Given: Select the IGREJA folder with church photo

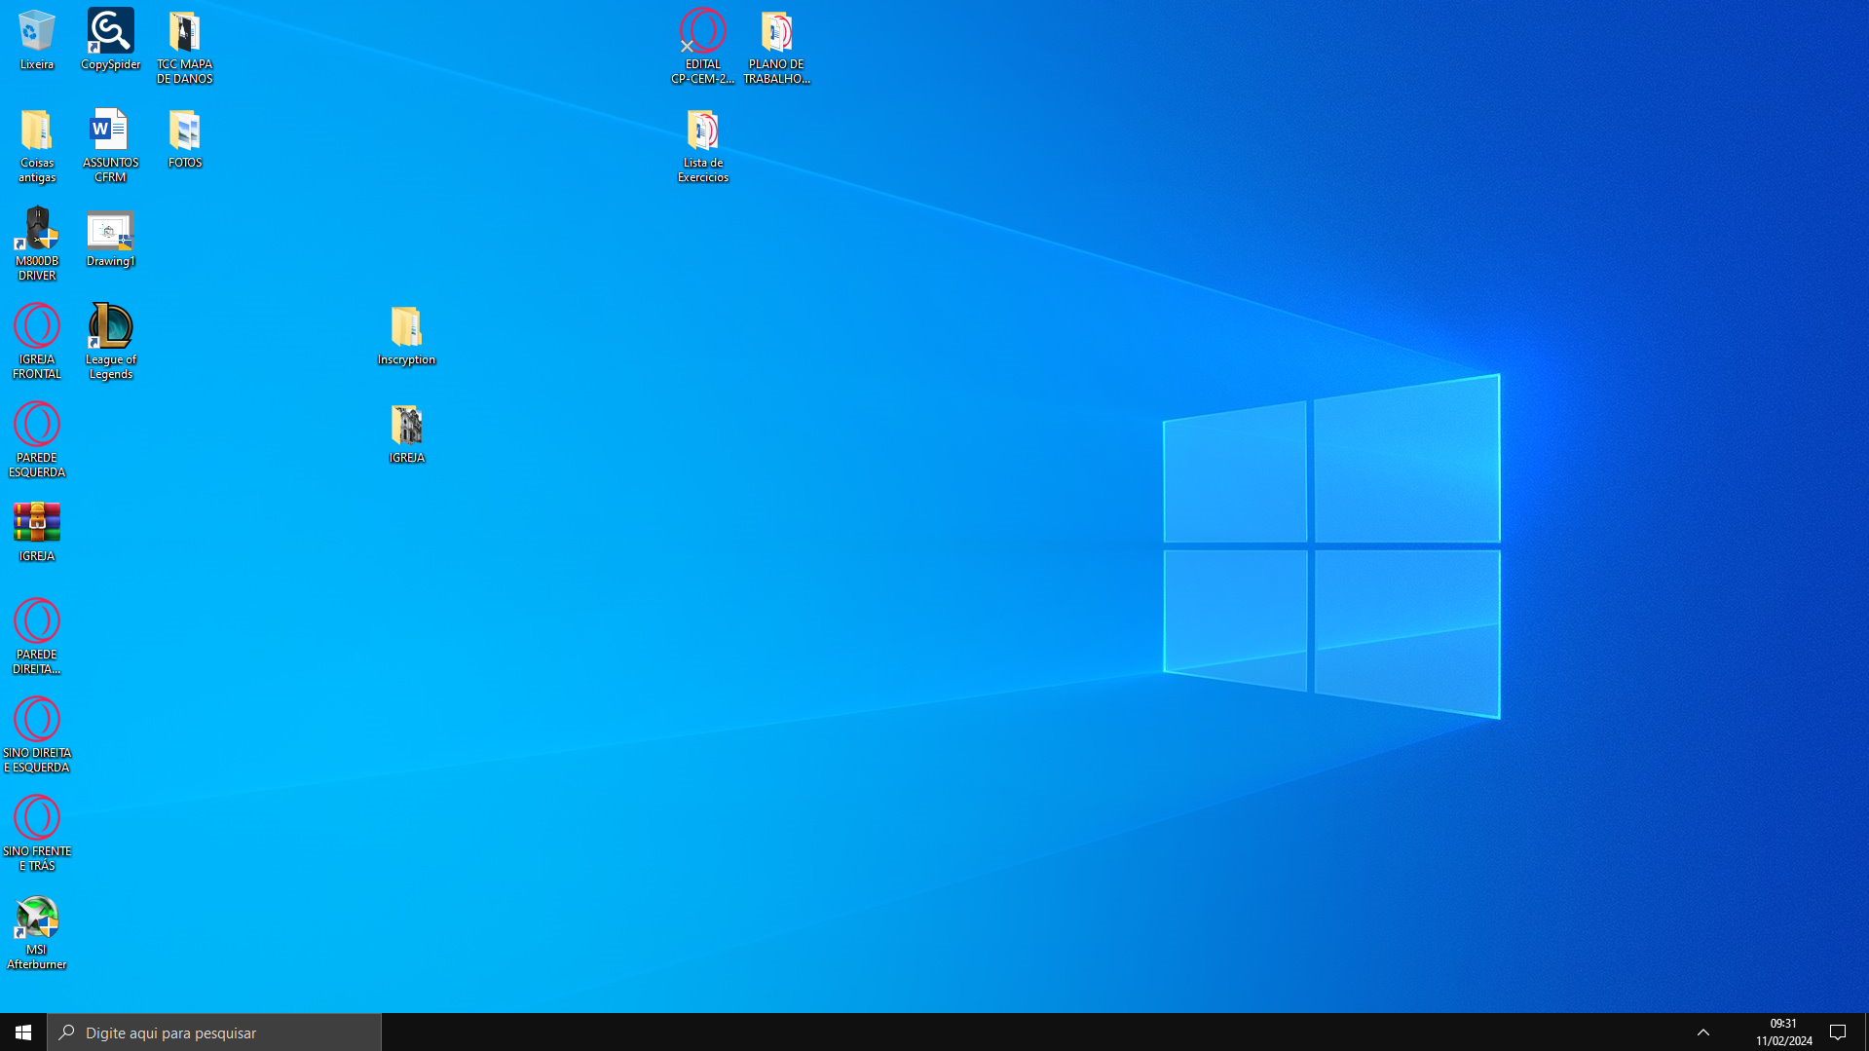Looking at the screenshot, I should coord(406,433).
